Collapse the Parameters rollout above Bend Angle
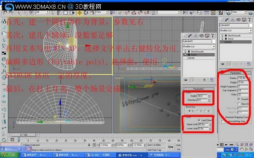Screen dimensions: 254x158 coord(199,89)
